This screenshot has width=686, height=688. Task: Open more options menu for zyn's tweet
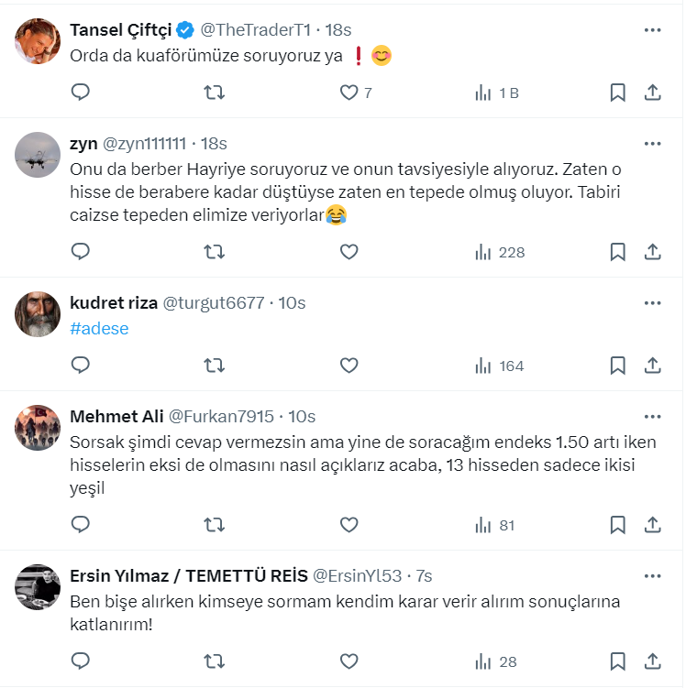pyautogui.click(x=652, y=144)
